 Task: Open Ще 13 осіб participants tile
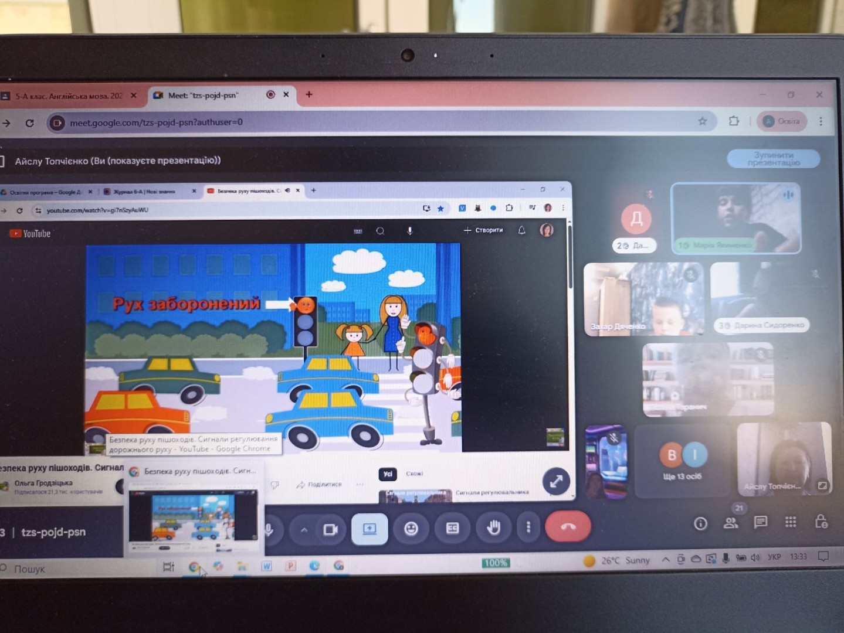[x=683, y=461]
